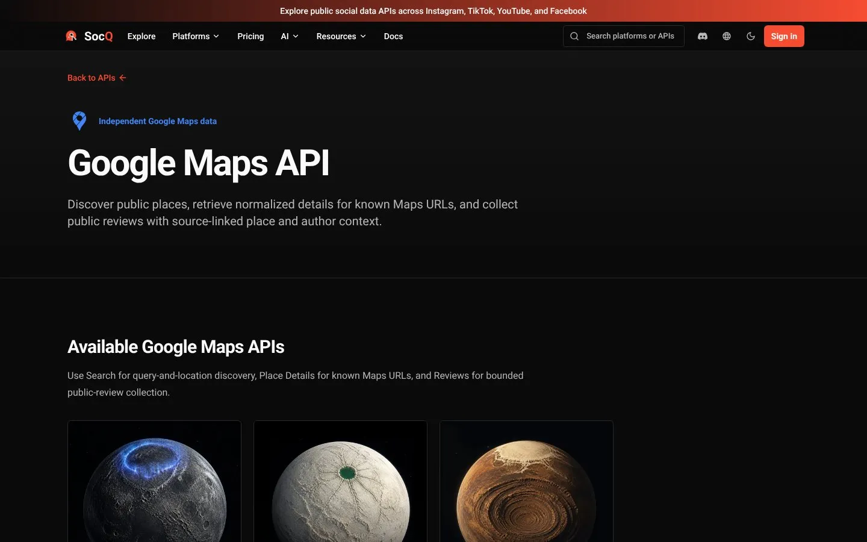Open the brown ringed desert planet card
Viewport: 867px width, 542px height.
pos(526,481)
